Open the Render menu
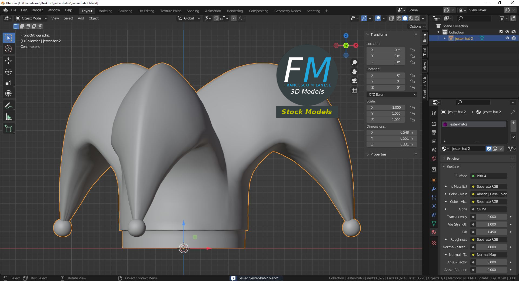The image size is (519, 281). pos(37,10)
